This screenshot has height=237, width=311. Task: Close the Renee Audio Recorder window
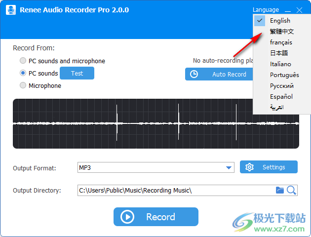299,10
